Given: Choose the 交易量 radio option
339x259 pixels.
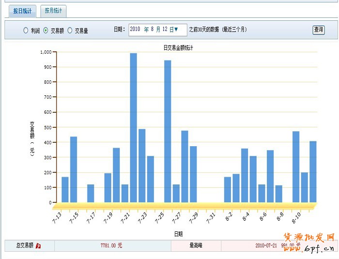Looking at the screenshot, I should (x=70, y=30).
